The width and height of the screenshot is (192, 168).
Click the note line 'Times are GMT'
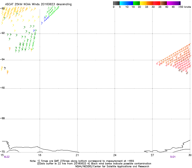pyautogui.click(x=50, y=161)
